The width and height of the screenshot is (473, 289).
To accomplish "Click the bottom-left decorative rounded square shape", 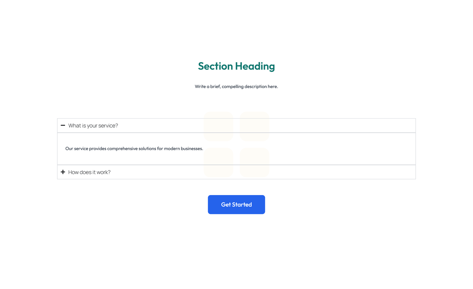I will click(218, 162).
